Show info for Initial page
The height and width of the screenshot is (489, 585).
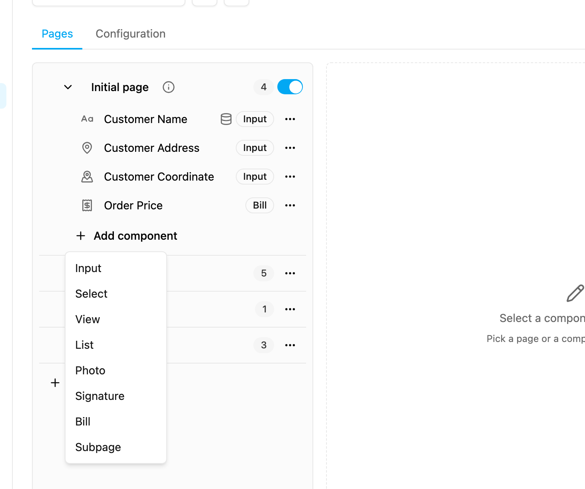coord(169,87)
